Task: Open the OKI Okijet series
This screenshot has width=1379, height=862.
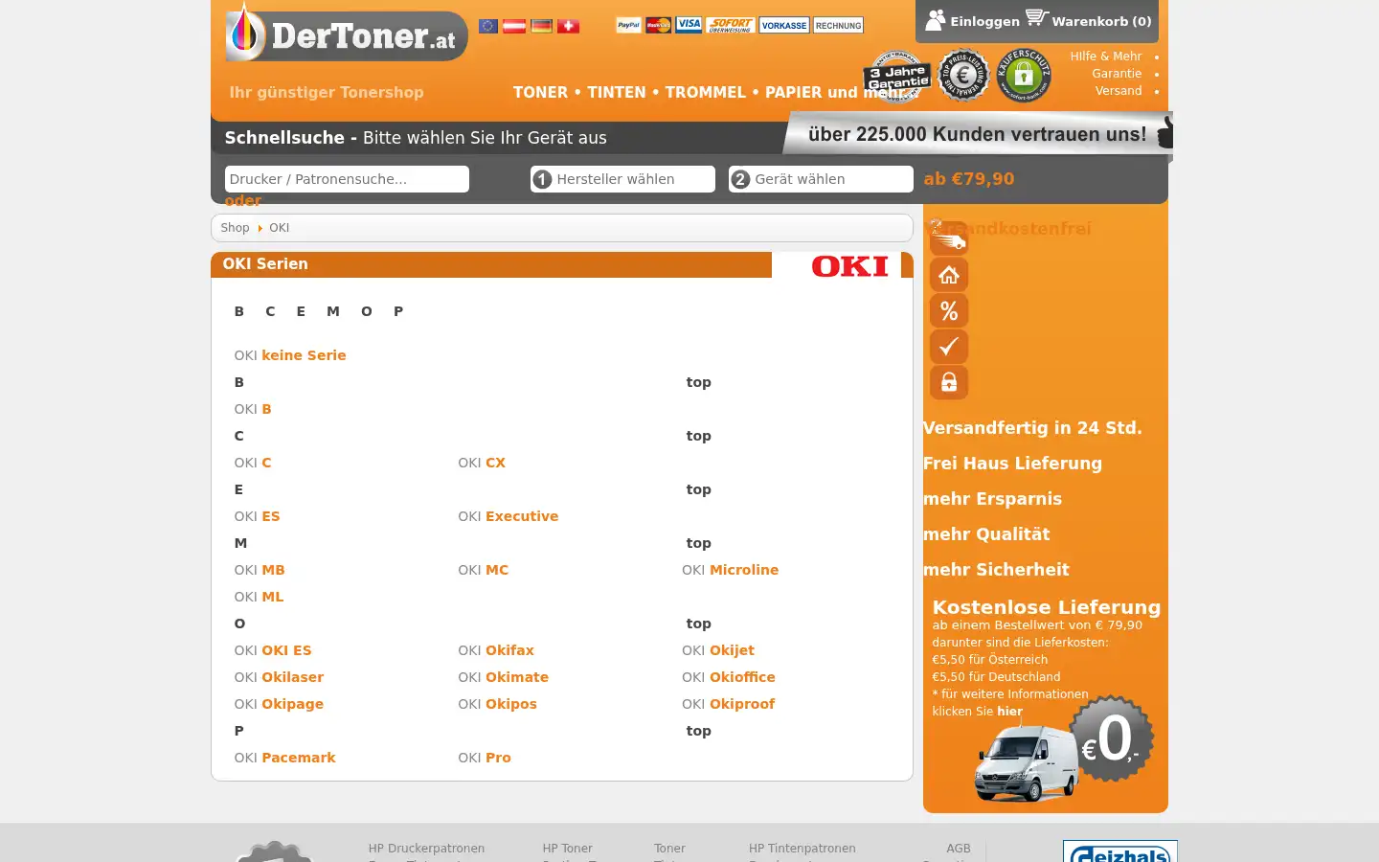Action: pos(718,650)
